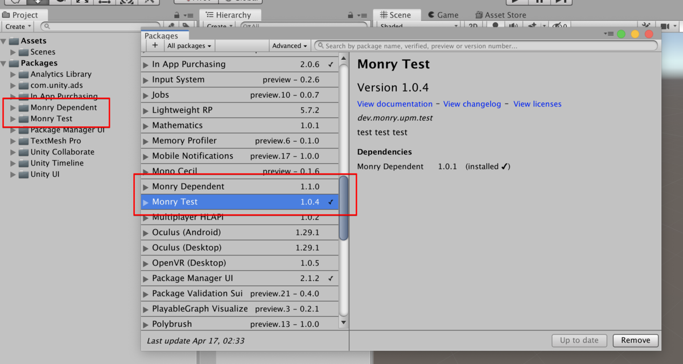This screenshot has width=683, height=364.
Task: Select the OpenVR (Desktop) package row
Action: 240,263
